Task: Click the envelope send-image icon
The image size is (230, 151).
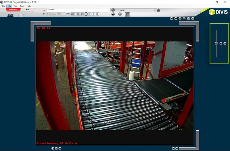Action: click(193, 19)
